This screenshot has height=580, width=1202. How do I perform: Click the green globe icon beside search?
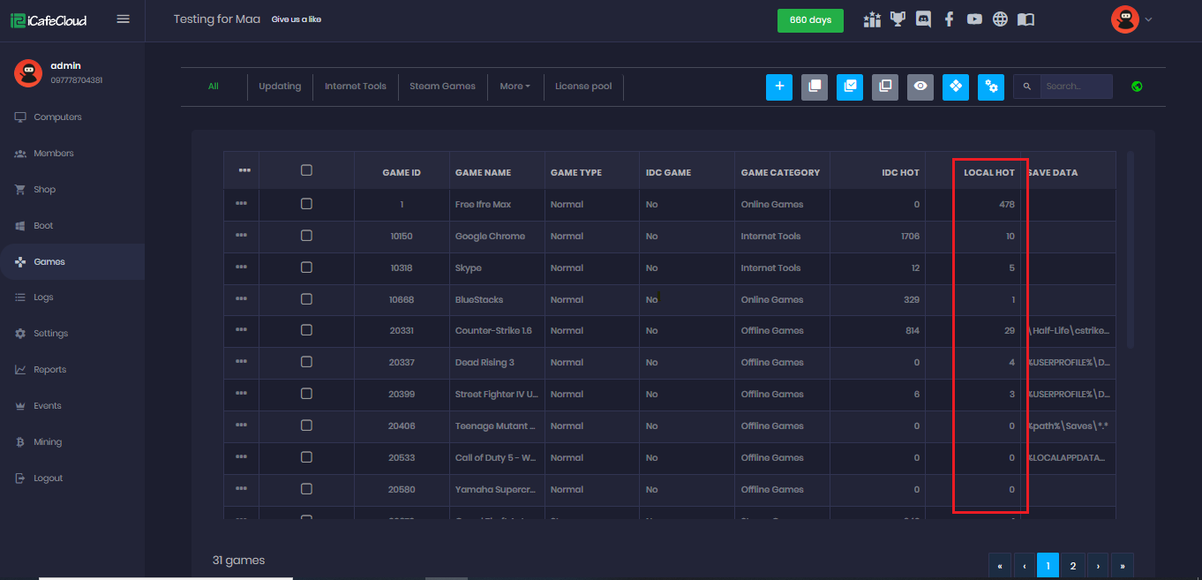(1137, 87)
